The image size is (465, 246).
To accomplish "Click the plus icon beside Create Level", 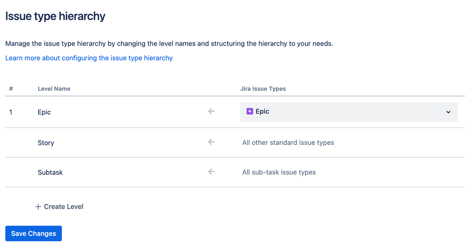I will (38, 206).
